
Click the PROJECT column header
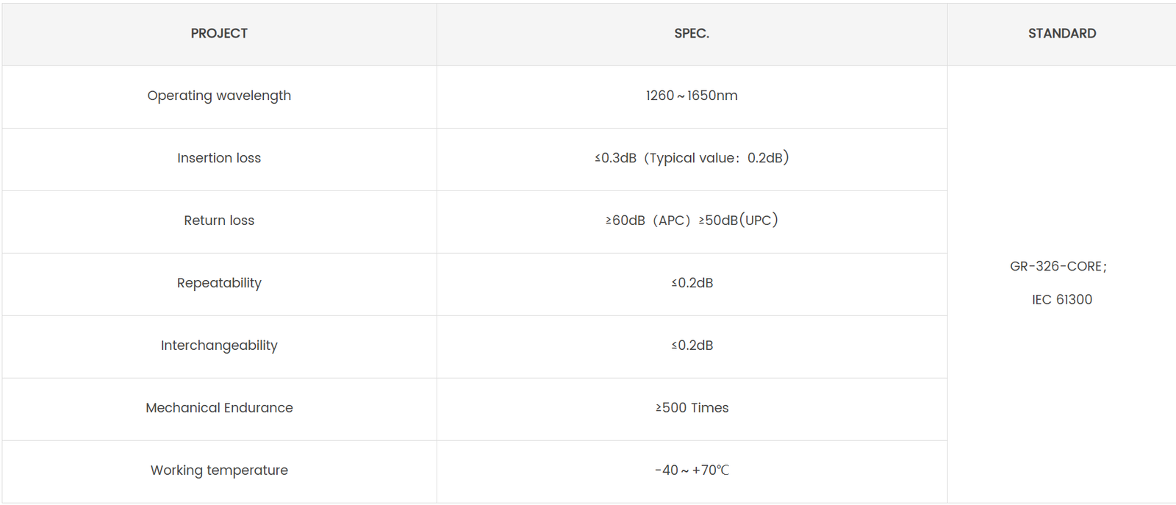click(x=219, y=34)
